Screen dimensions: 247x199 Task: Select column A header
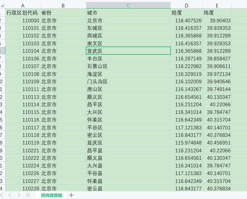click(23, 6)
